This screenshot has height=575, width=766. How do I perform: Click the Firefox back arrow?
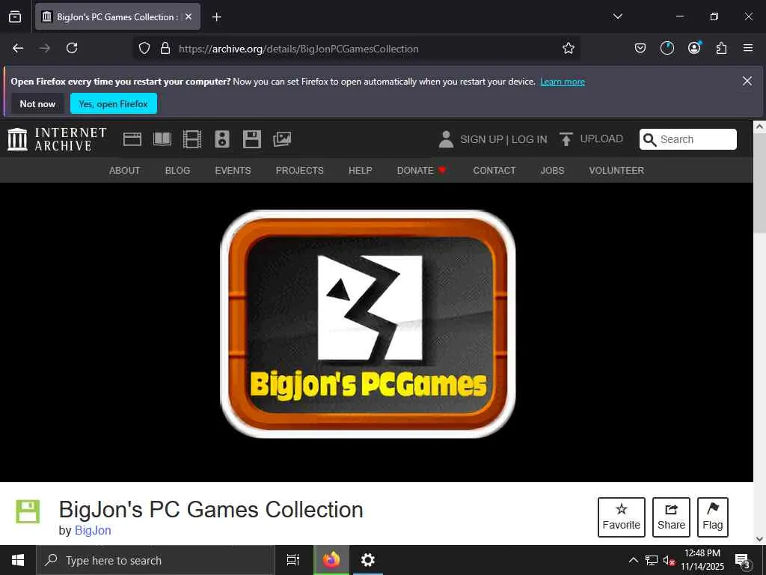[x=18, y=48]
